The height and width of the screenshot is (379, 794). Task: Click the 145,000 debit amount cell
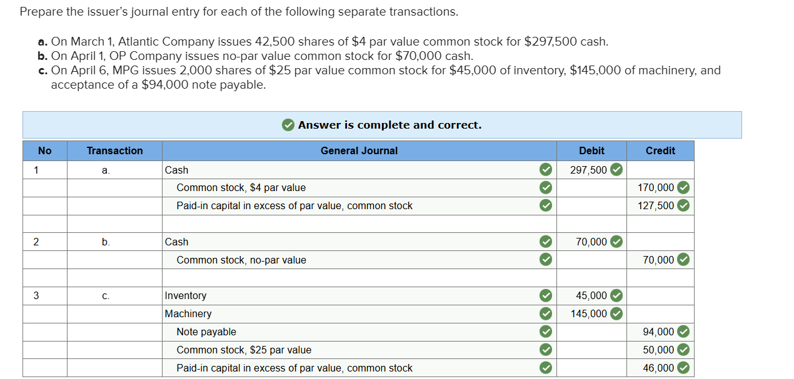pyautogui.click(x=588, y=313)
